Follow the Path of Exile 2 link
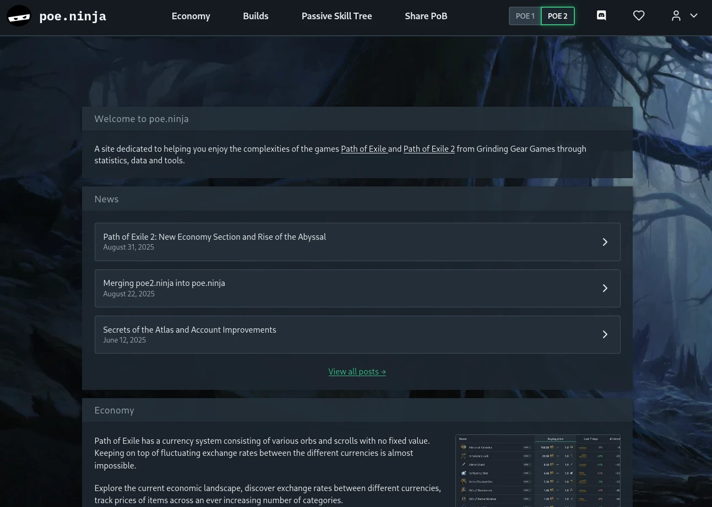Screen dimensions: 712x507 (x=429, y=149)
